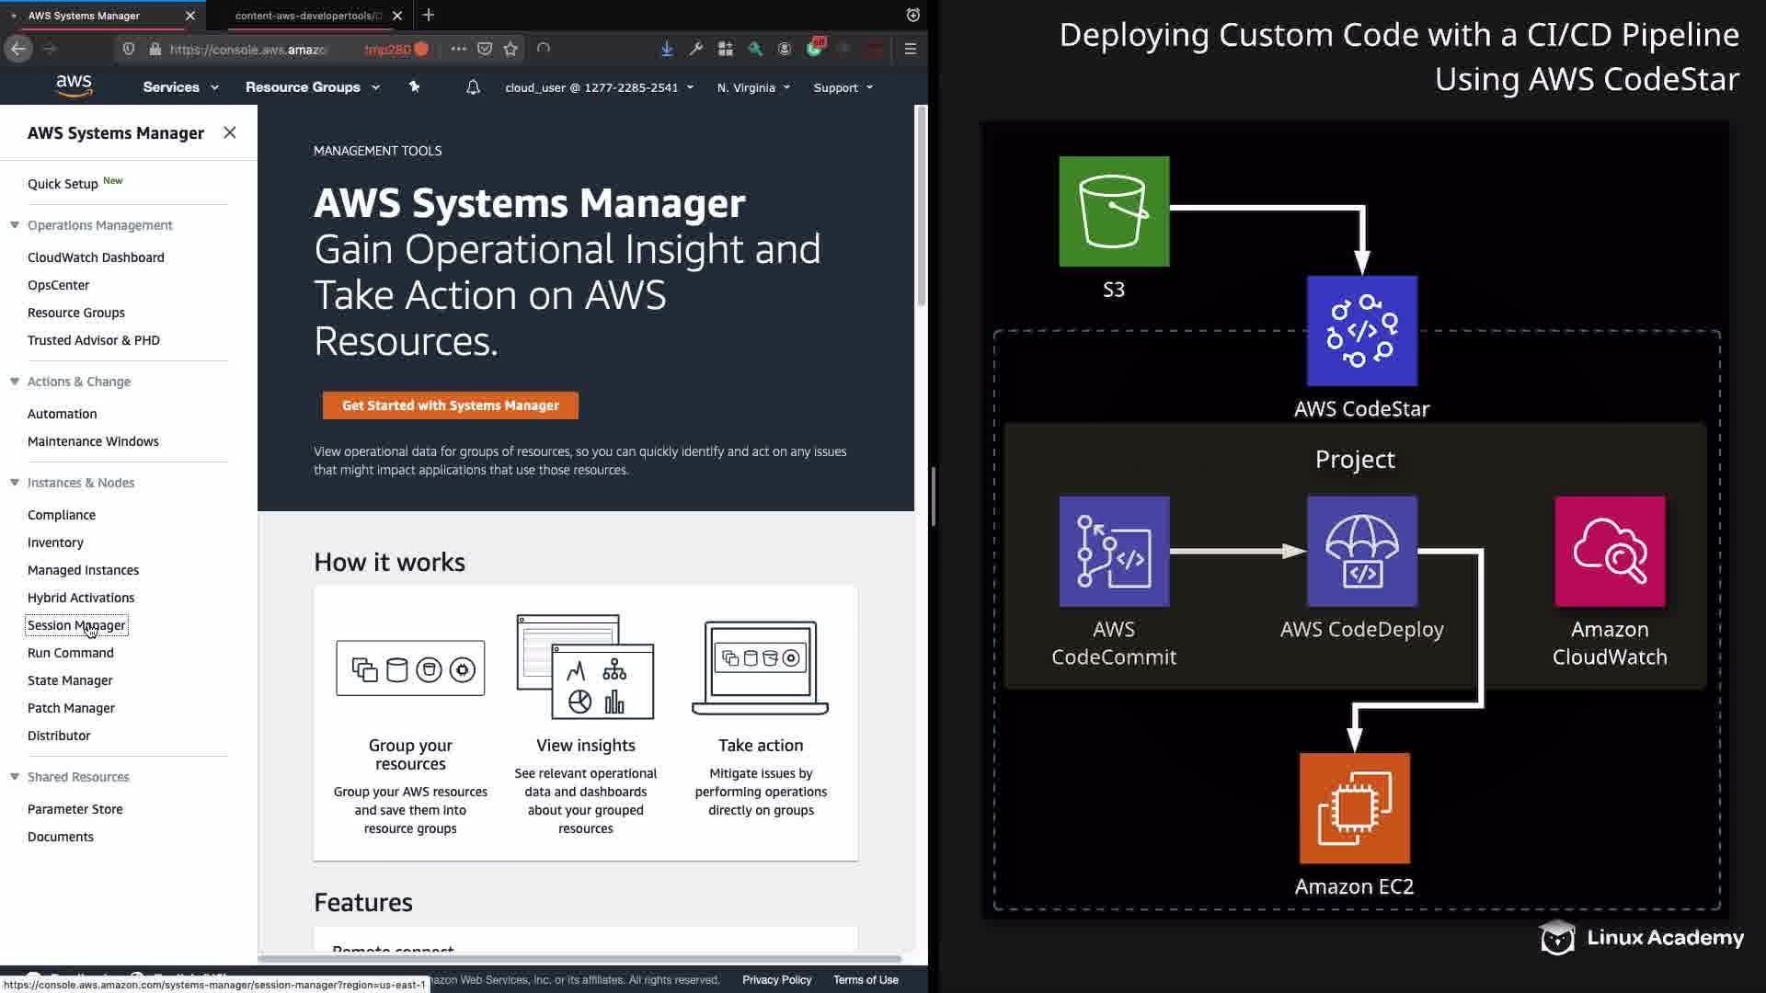This screenshot has width=1766, height=993.
Task: Open Session Manager in the sidebar
Action: click(76, 625)
